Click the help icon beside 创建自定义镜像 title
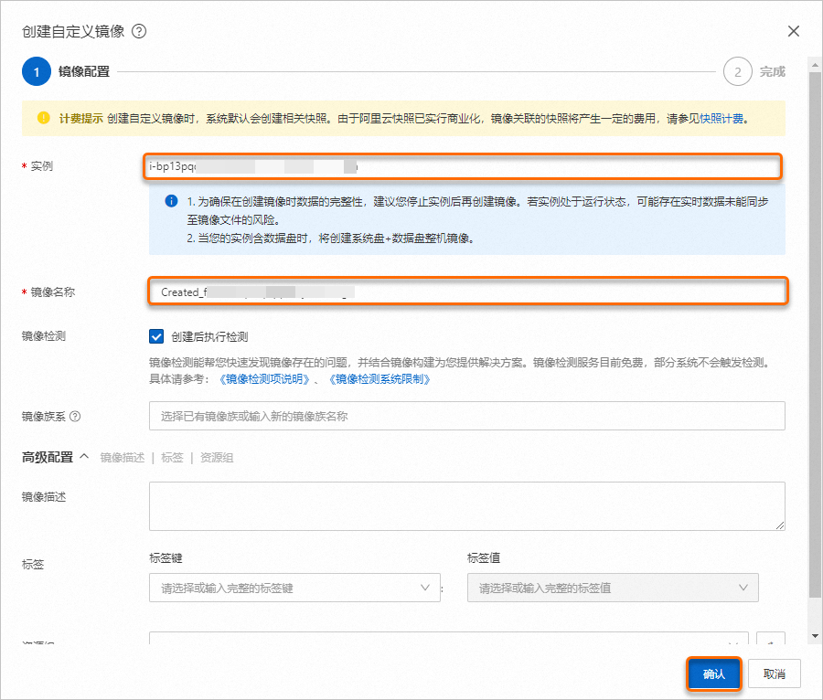 (139, 31)
